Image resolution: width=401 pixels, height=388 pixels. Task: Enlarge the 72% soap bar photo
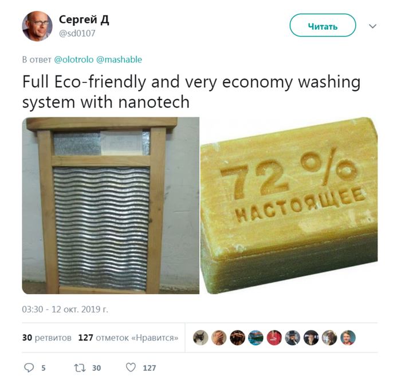click(289, 205)
